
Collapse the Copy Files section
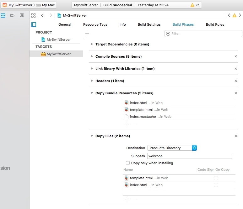pos(92,136)
